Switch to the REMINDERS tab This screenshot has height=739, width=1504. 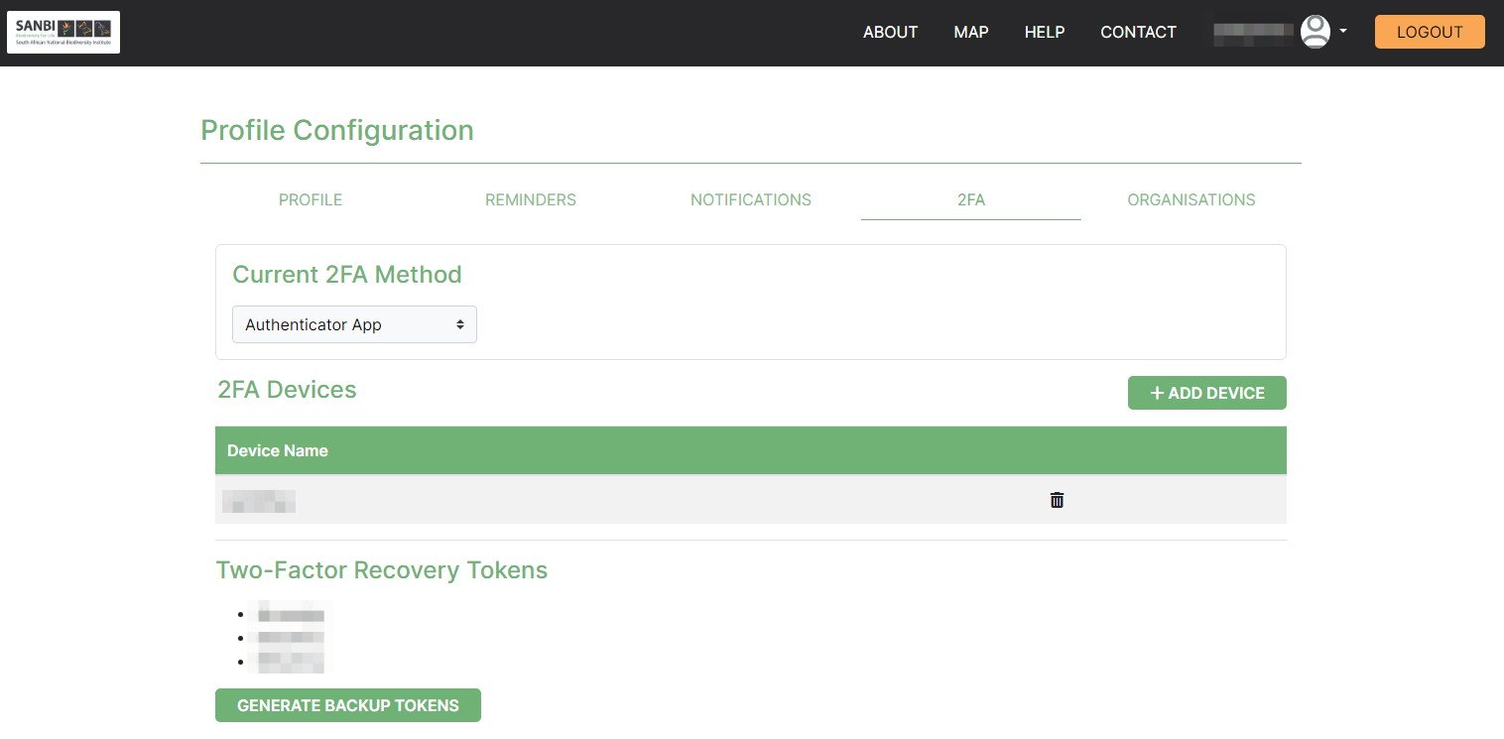(531, 199)
